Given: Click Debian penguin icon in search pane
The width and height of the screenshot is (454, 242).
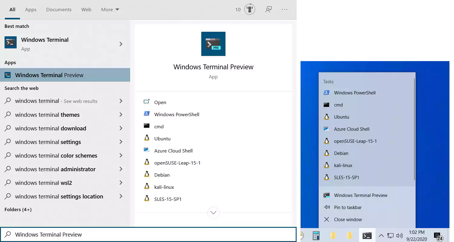Looking at the screenshot, I should pyautogui.click(x=147, y=174).
